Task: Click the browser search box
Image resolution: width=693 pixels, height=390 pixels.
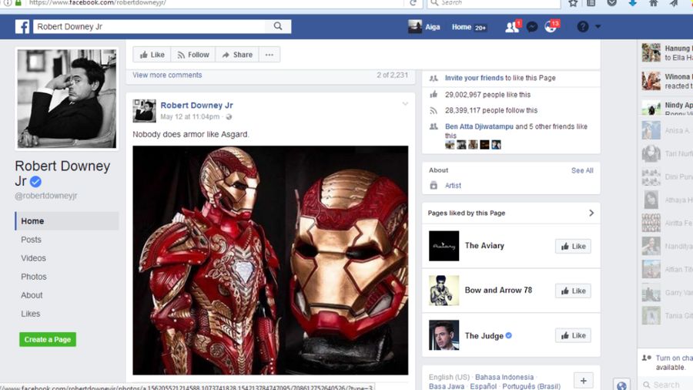Action: point(494,3)
